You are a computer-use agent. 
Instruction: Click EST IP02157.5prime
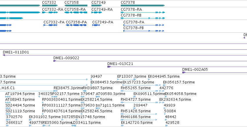66,94
